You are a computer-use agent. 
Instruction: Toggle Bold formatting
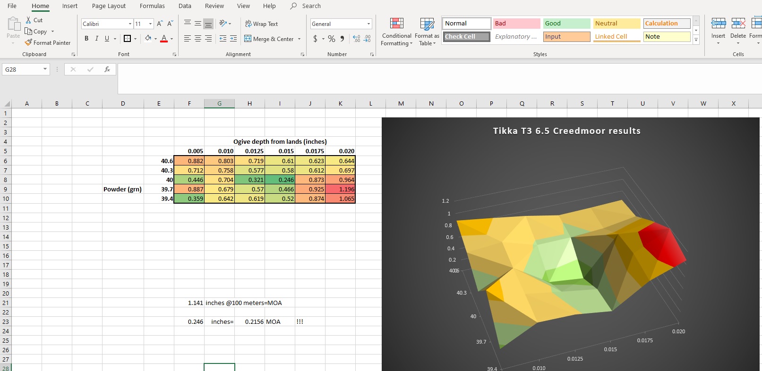[86, 39]
